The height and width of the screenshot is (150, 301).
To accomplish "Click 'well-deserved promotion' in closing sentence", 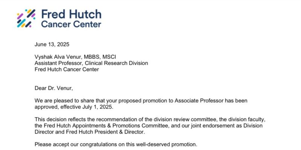I will pos(166,144).
